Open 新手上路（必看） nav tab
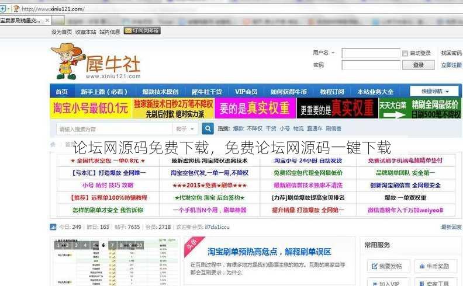463x286 pixels. pyautogui.click(x=104, y=92)
